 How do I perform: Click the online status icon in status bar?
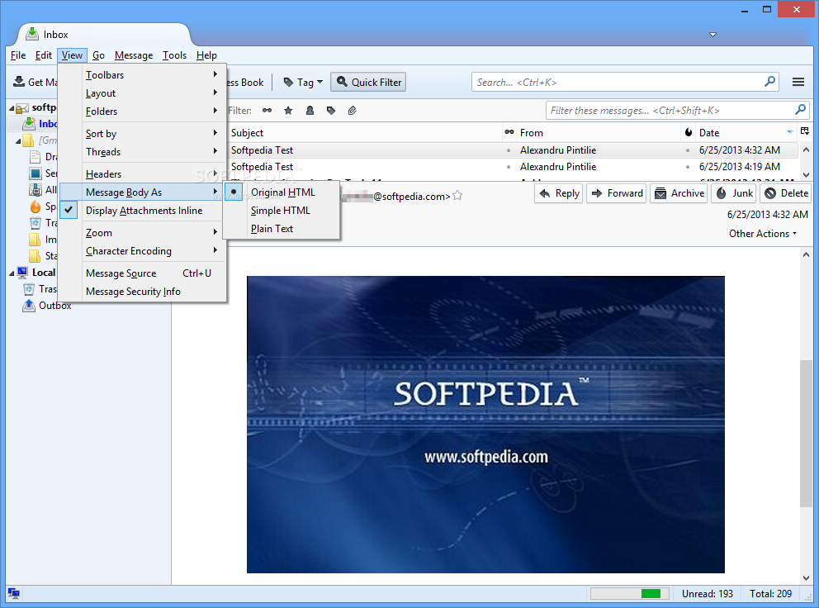coord(14,593)
